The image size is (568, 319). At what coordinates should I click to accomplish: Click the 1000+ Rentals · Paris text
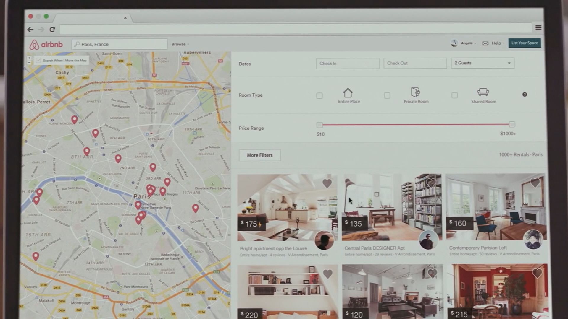tap(521, 154)
